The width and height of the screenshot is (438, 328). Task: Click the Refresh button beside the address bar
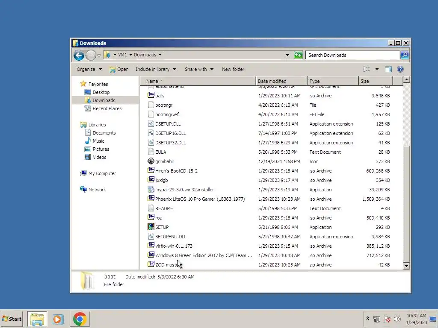(x=298, y=55)
